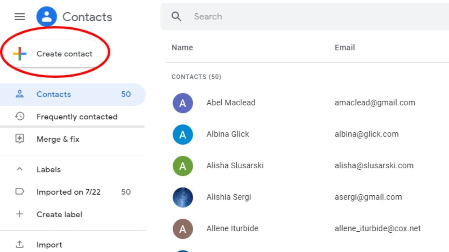Screen dimensions: 449x252
Task: Click the Contacts title text
Action: click(x=87, y=17)
